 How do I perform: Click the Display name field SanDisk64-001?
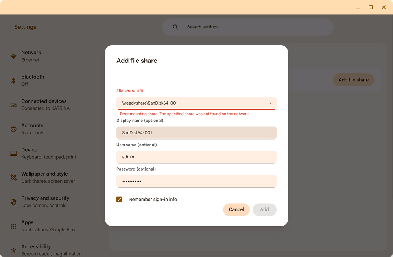click(x=197, y=133)
